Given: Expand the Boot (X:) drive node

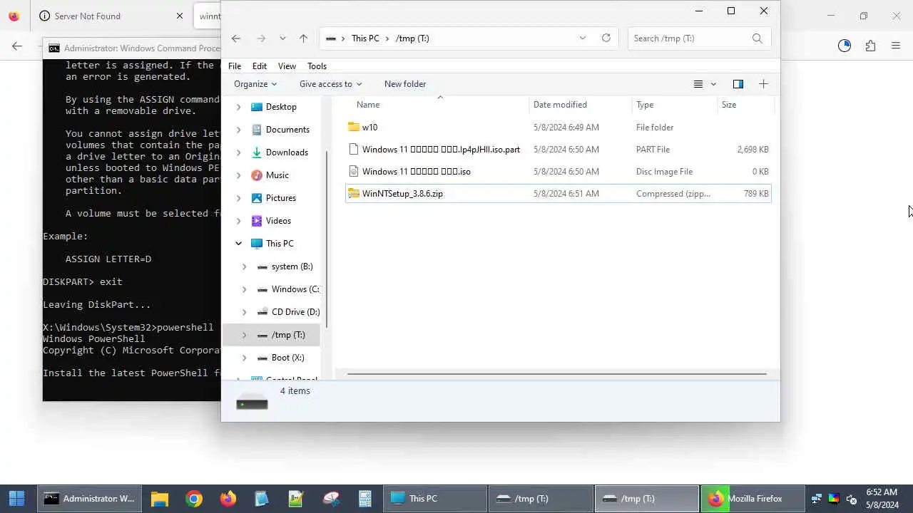Looking at the screenshot, I should click(244, 358).
